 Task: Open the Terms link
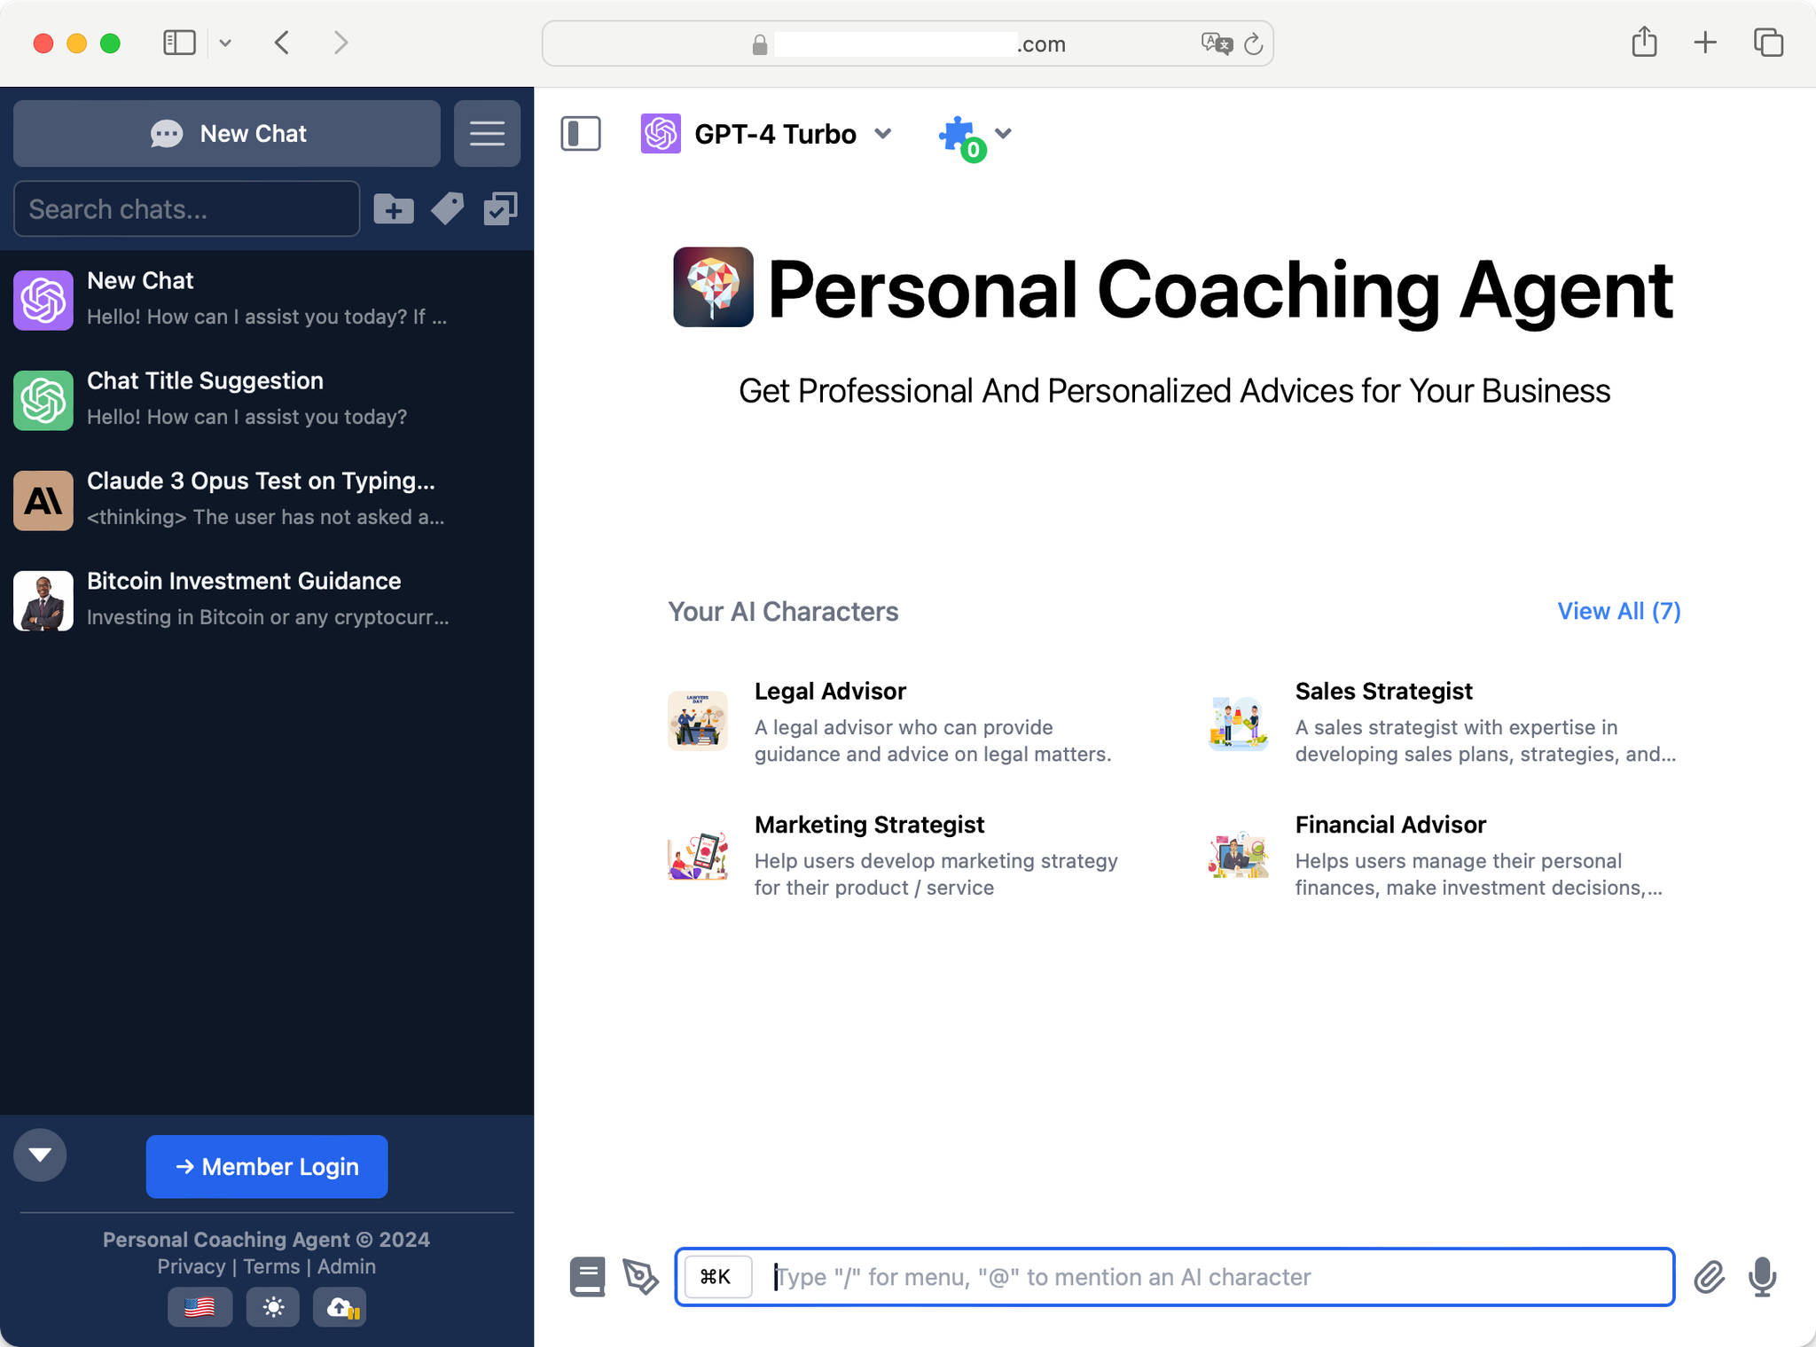point(271,1266)
